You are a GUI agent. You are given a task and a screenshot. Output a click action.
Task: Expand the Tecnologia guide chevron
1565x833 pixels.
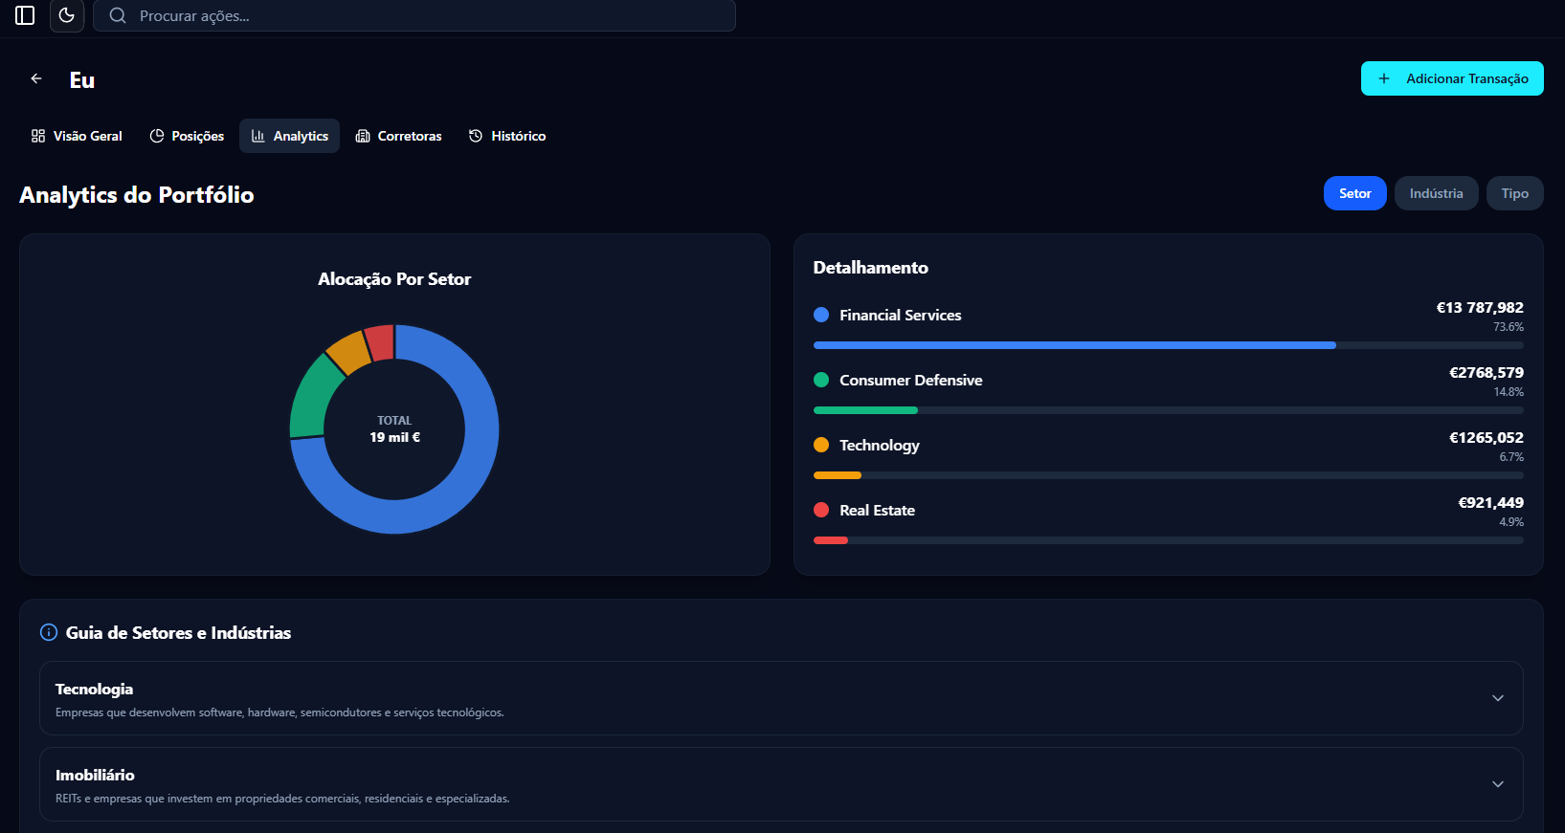click(1498, 698)
